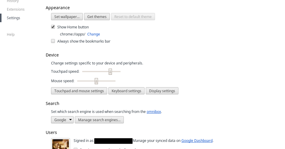
Task: Open History in the sidebar
Action: [x=13, y=1]
